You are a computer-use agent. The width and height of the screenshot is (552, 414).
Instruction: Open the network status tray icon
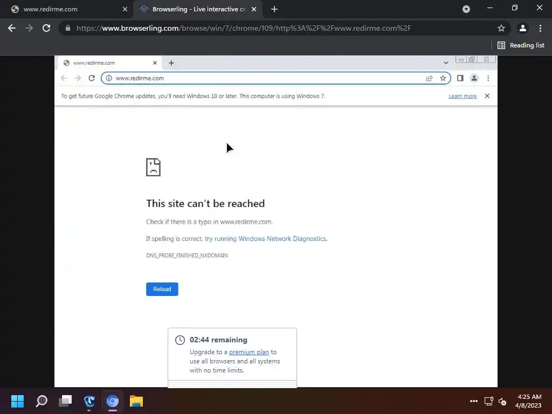(488, 401)
